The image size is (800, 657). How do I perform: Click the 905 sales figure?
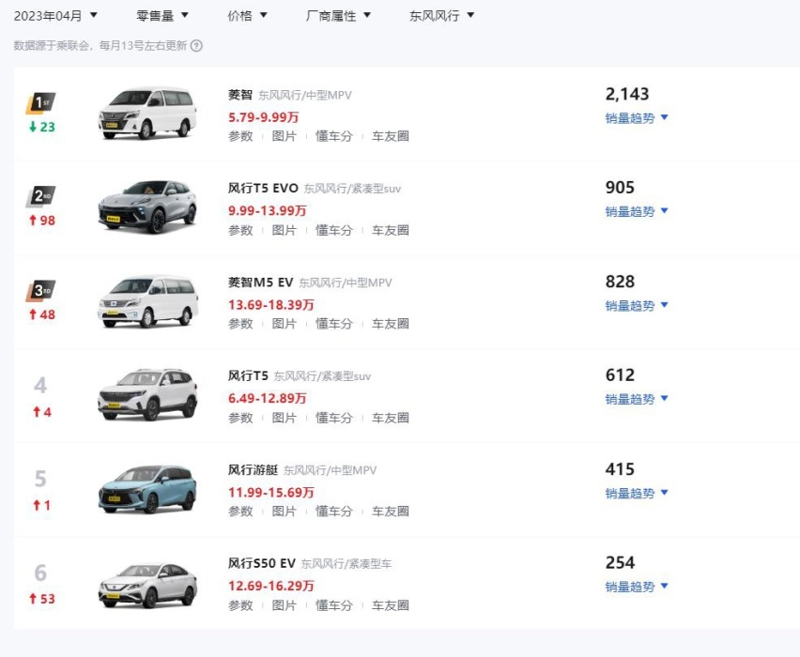coord(620,188)
